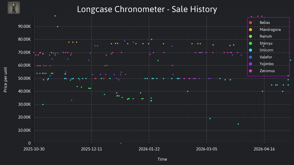Click the Shinryu point at 80.00K
The width and height of the screenshot is (294, 165).
click(152, 39)
